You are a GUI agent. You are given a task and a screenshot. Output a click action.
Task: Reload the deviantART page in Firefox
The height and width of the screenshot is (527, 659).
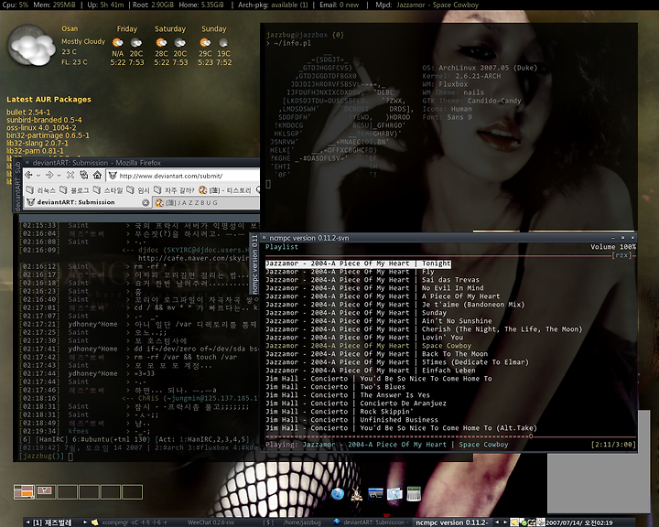point(84,175)
